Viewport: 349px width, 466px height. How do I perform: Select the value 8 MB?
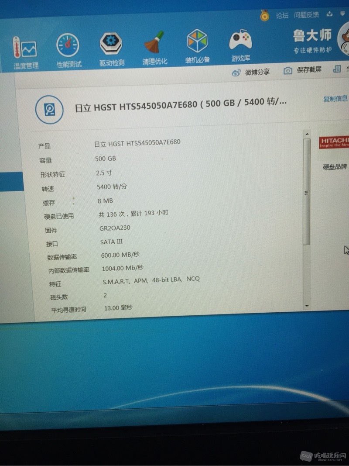[x=105, y=201]
